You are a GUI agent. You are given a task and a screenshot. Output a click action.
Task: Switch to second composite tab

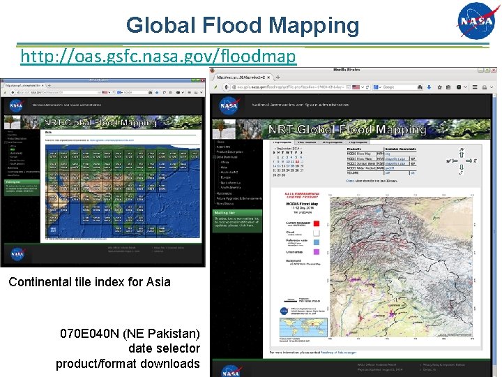point(307,142)
